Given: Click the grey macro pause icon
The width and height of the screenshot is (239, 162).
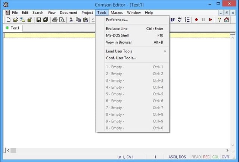Looking at the screenshot, I should click(203, 20).
